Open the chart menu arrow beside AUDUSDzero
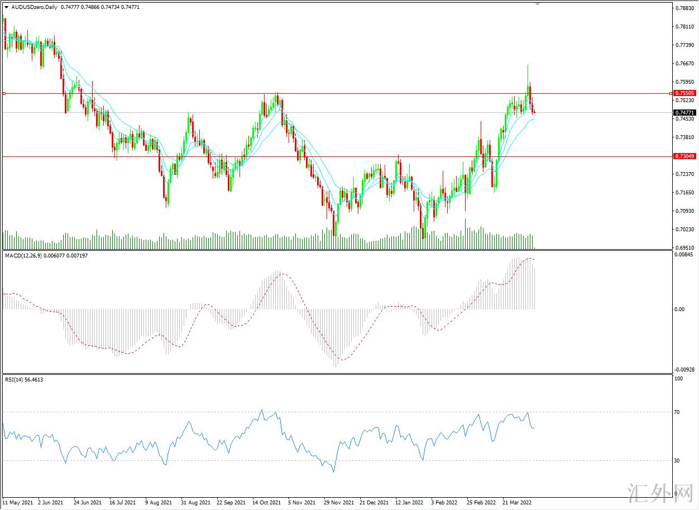This screenshot has width=699, height=510. (x=6, y=7)
